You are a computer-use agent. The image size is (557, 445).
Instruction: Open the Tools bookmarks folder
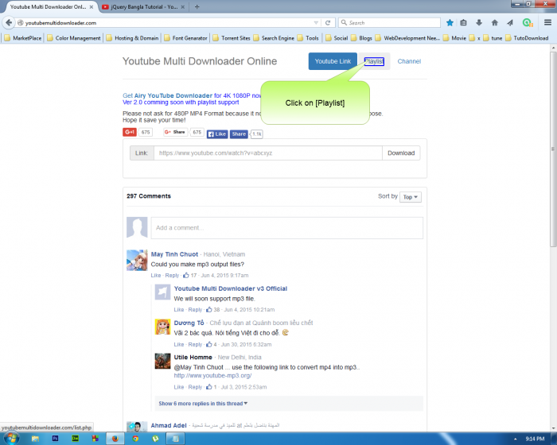308,38
